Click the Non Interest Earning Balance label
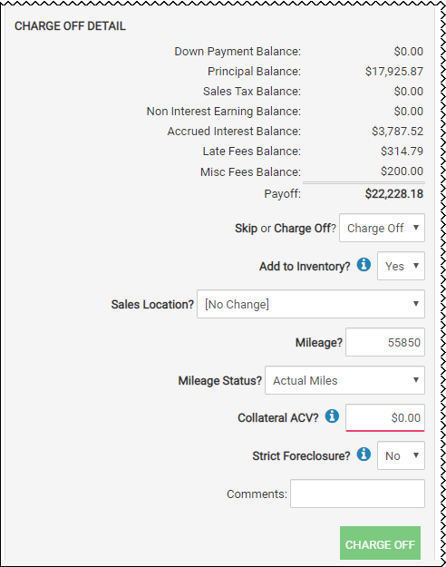The width and height of the screenshot is (446, 567). [x=223, y=112]
